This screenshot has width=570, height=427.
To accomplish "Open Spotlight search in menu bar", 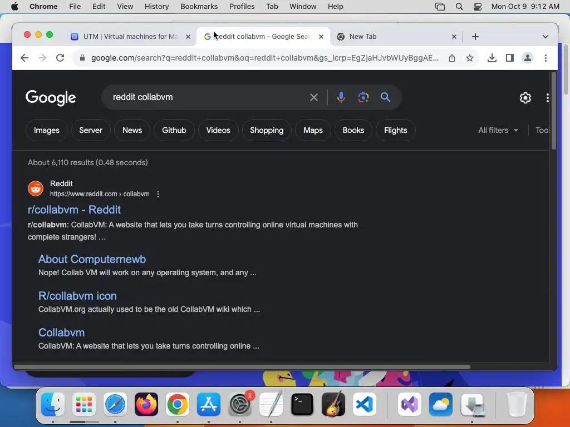I will [459, 7].
